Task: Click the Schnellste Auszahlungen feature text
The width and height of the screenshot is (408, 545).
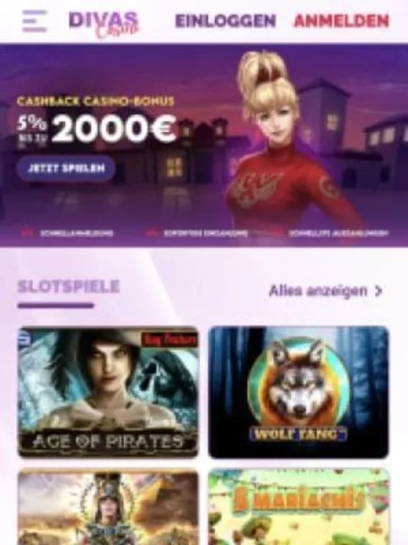Action: click(338, 233)
